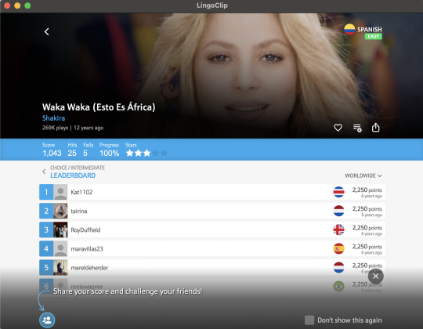Click the Colombian flag Spanish language icon

coord(349,30)
